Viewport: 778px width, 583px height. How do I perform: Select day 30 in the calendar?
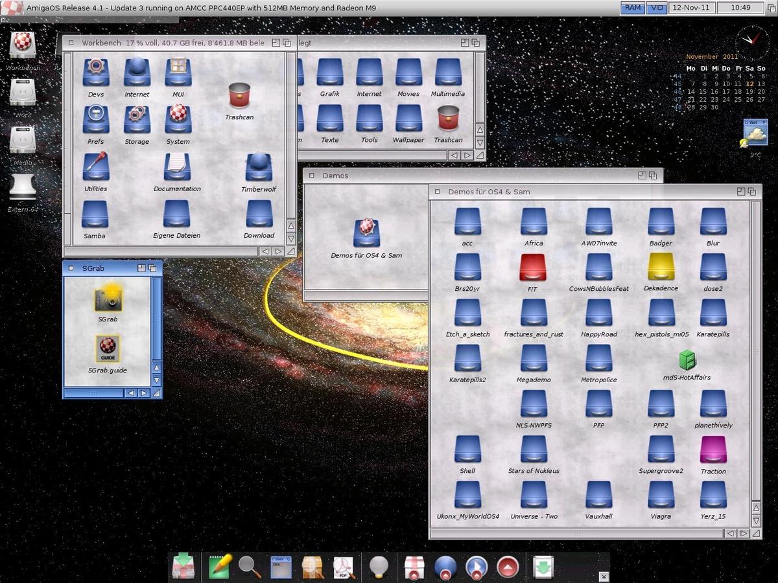[714, 108]
